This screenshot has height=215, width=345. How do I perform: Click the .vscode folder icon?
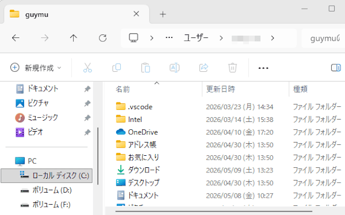[121, 106]
